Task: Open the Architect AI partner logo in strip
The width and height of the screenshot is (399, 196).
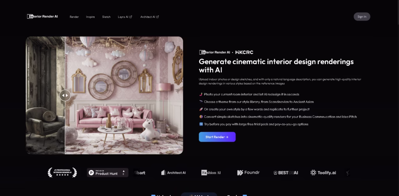Action: [x=174, y=173]
